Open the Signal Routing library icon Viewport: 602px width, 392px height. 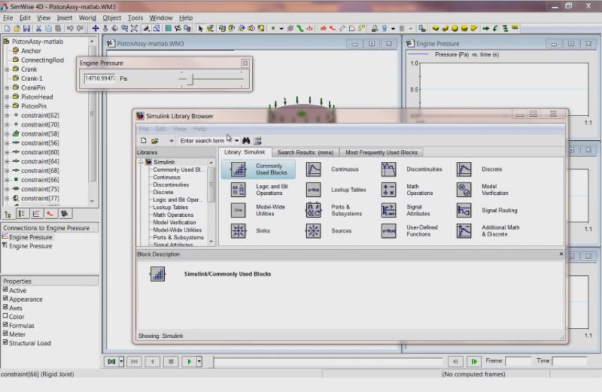point(464,210)
